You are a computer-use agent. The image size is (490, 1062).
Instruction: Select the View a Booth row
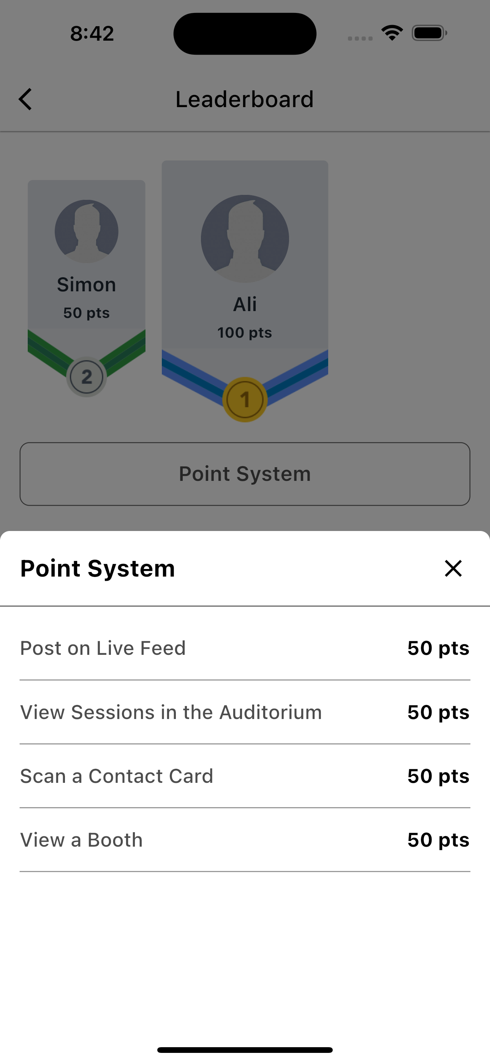(245, 840)
